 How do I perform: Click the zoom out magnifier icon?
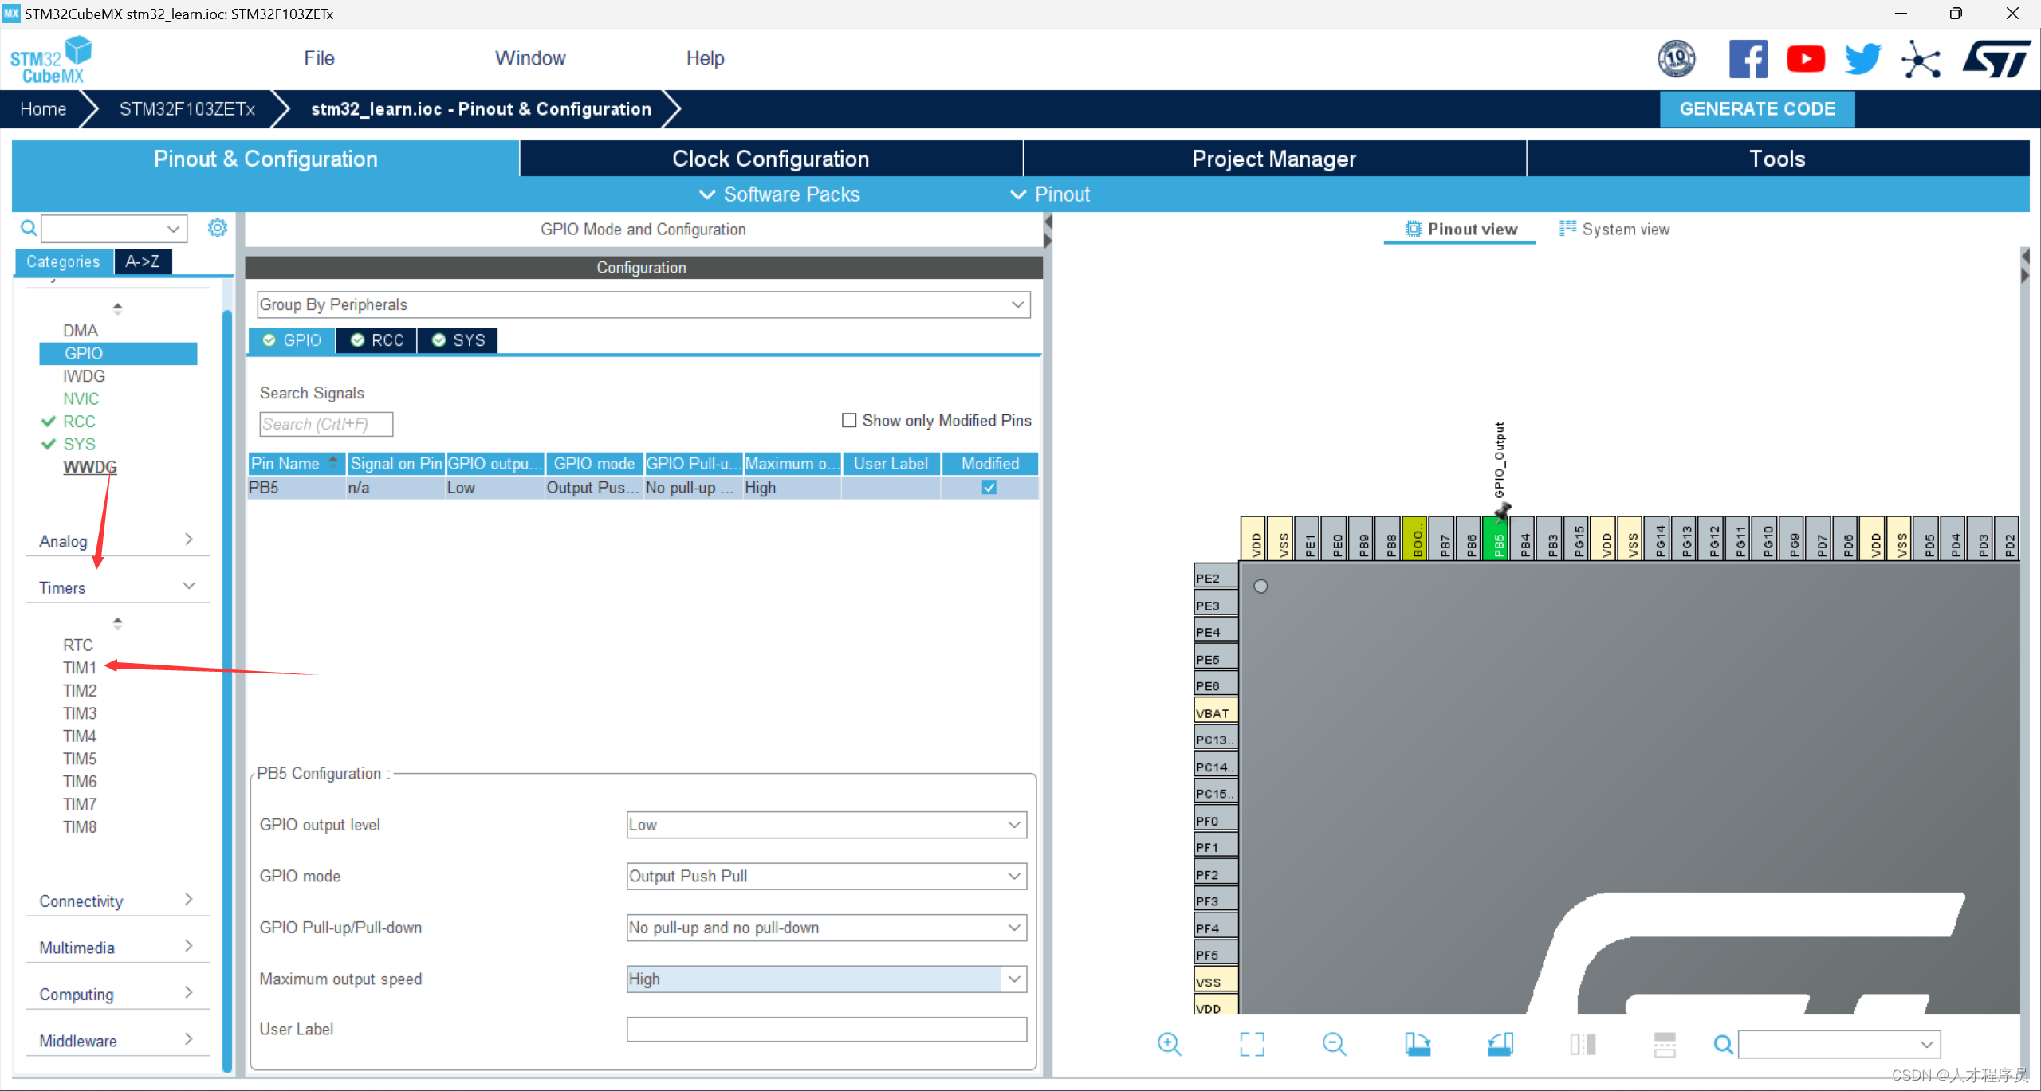coord(1334,1044)
